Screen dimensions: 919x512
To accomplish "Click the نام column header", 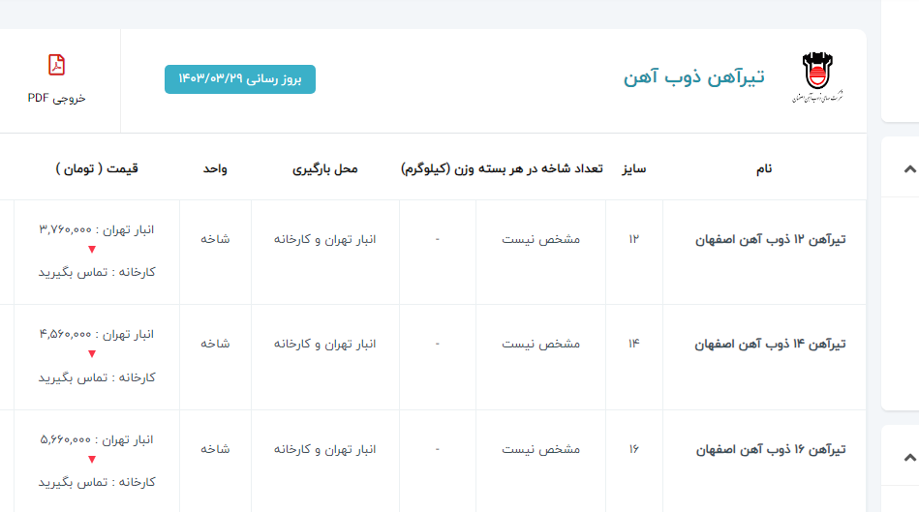I will tap(764, 168).
